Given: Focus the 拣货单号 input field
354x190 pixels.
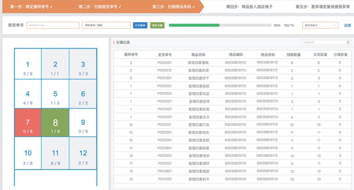Looking at the screenshot, I should click(53, 25).
